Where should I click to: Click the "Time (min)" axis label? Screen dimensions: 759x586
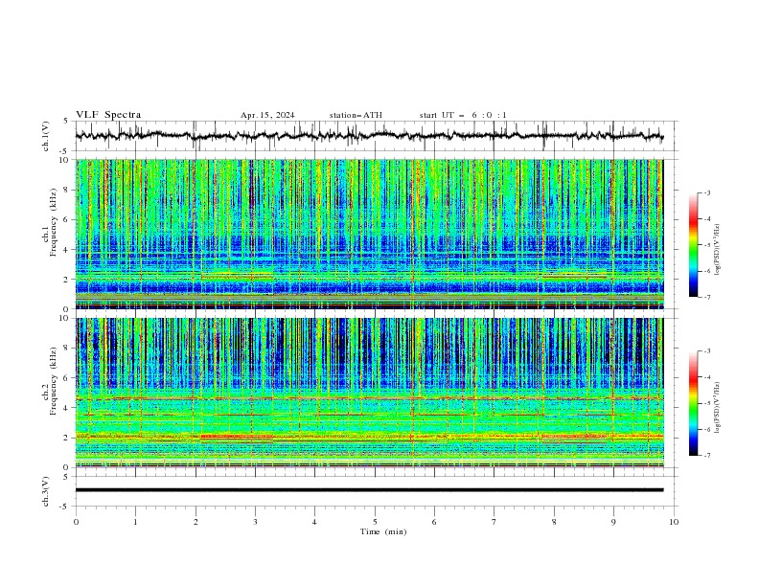(x=383, y=531)
